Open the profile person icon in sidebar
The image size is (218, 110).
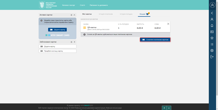coord(212,19)
